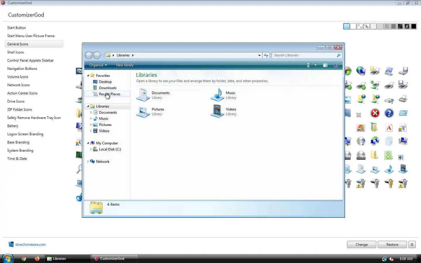The width and height of the screenshot is (421, 263).
Task: Select the small gray X icon
Action: point(359,115)
